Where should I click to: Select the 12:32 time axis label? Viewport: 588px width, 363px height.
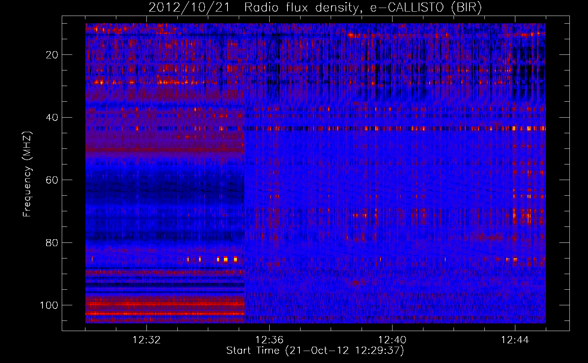click(x=147, y=340)
